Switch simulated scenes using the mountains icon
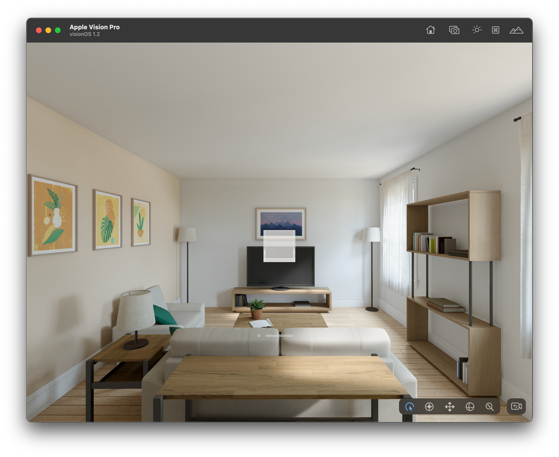559x457 pixels. pos(516,30)
